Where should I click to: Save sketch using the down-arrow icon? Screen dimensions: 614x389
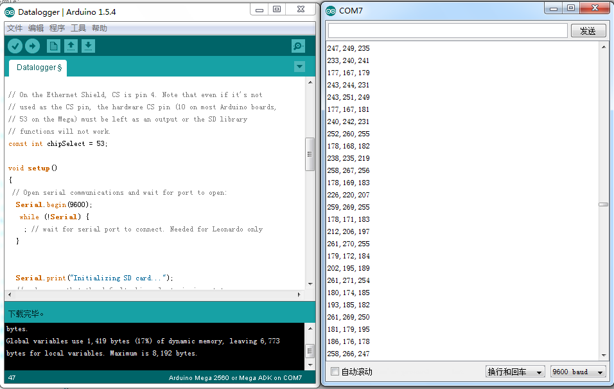coord(88,46)
